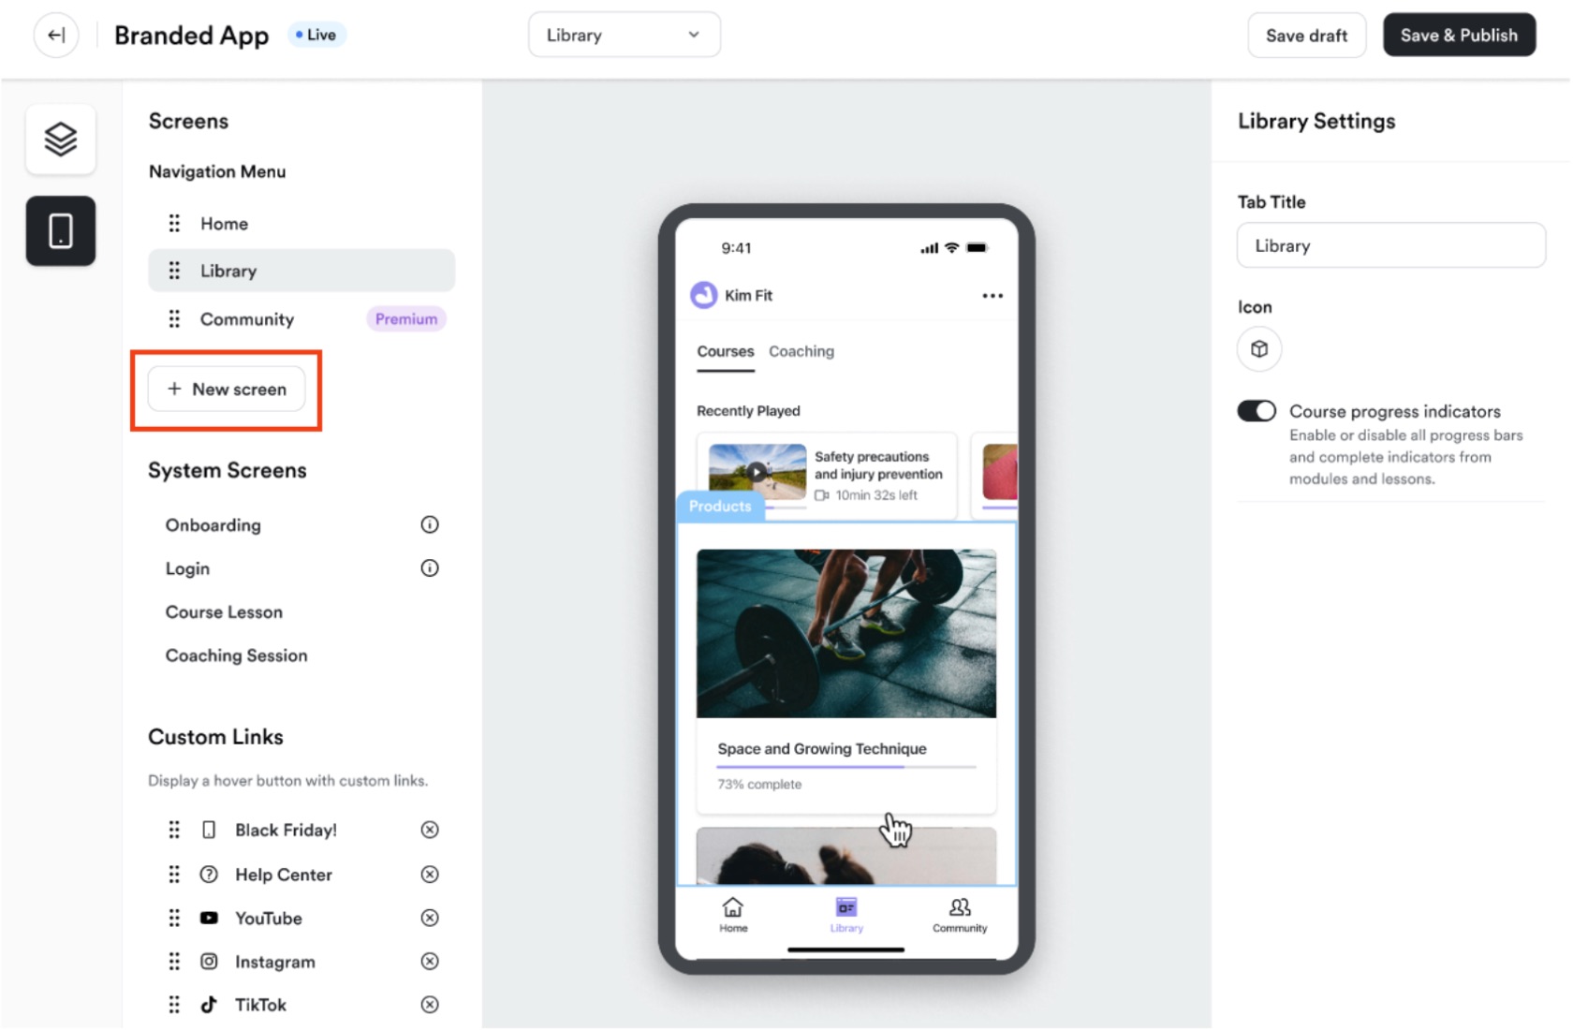The height and width of the screenshot is (1030, 1573).
Task: Click the back arrow icon beside Branded App
Action: [x=56, y=36]
